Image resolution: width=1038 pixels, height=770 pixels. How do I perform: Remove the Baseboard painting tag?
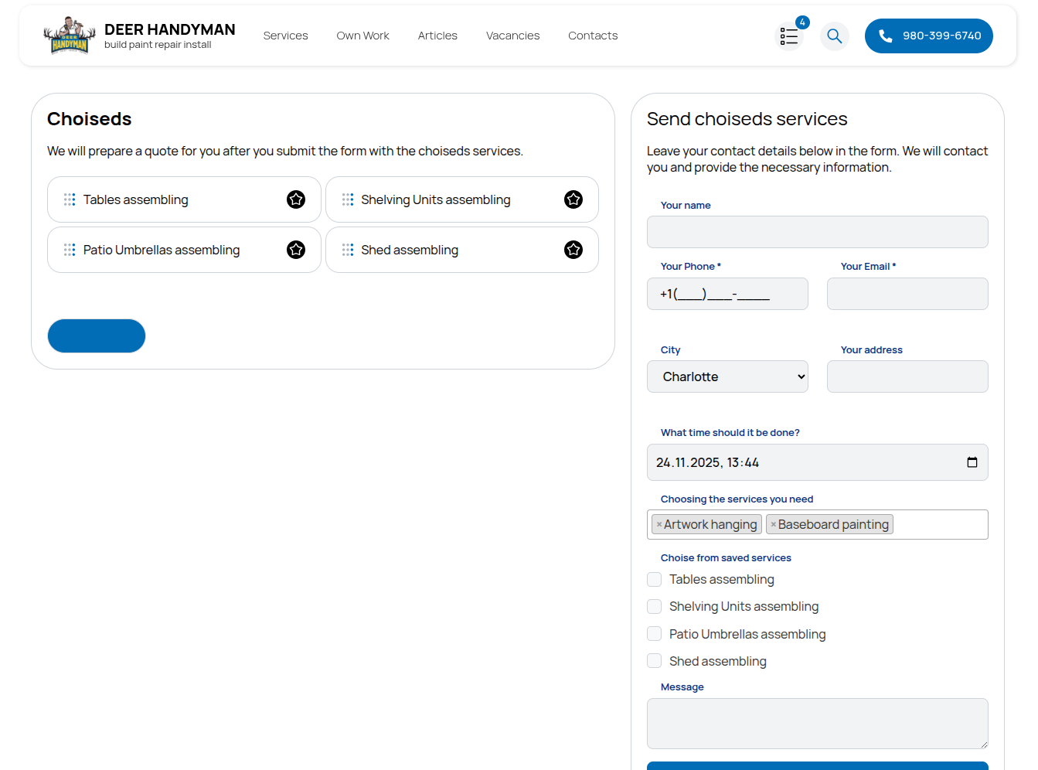click(x=773, y=525)
